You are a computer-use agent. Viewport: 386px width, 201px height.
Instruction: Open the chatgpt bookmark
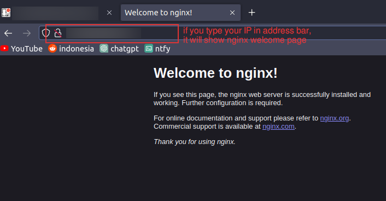click(119, 49)
